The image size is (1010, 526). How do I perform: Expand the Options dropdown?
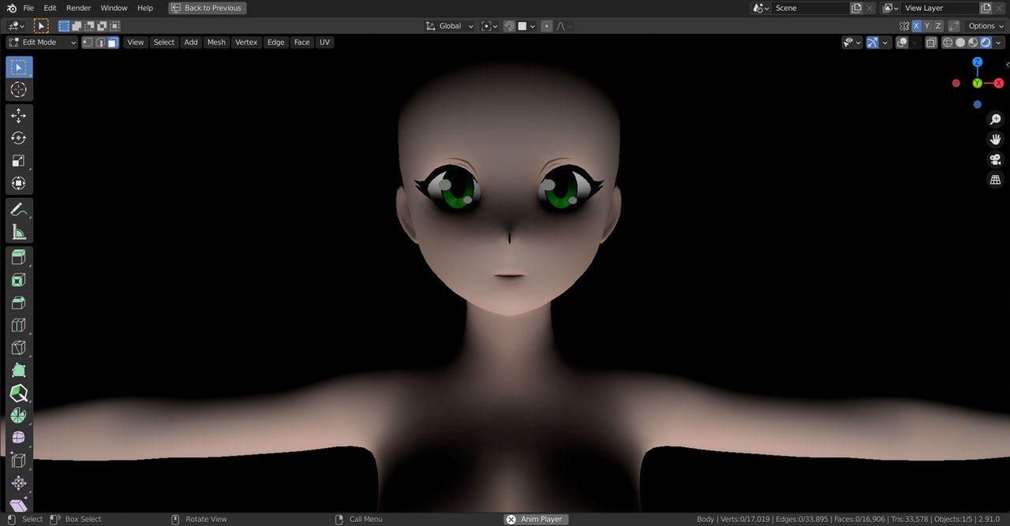[x=985, y=26]
